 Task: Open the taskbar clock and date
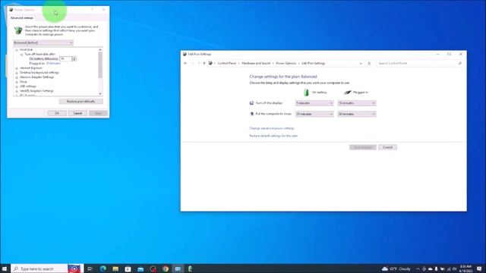tap(465, 268)
